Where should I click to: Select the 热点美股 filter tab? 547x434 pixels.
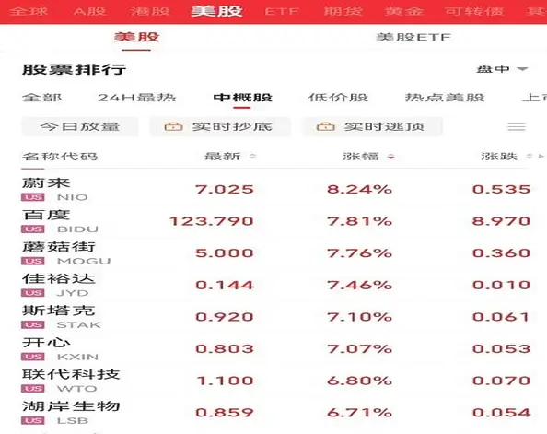(445, 98)
